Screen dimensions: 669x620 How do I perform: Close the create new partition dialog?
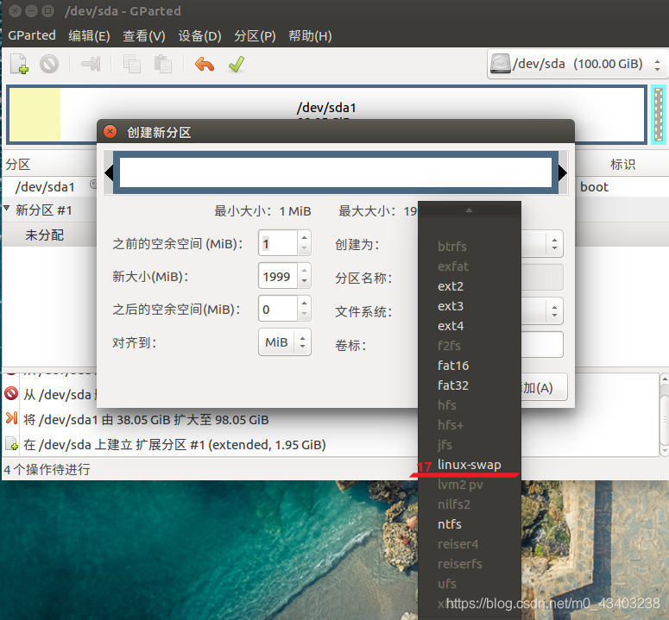[x=110, y=132]
